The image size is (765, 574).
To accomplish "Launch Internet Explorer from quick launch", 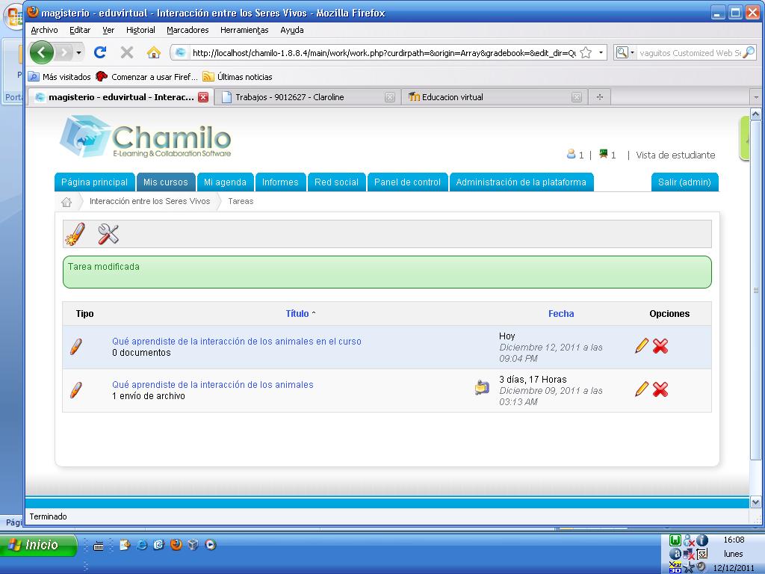I will 142,544.
